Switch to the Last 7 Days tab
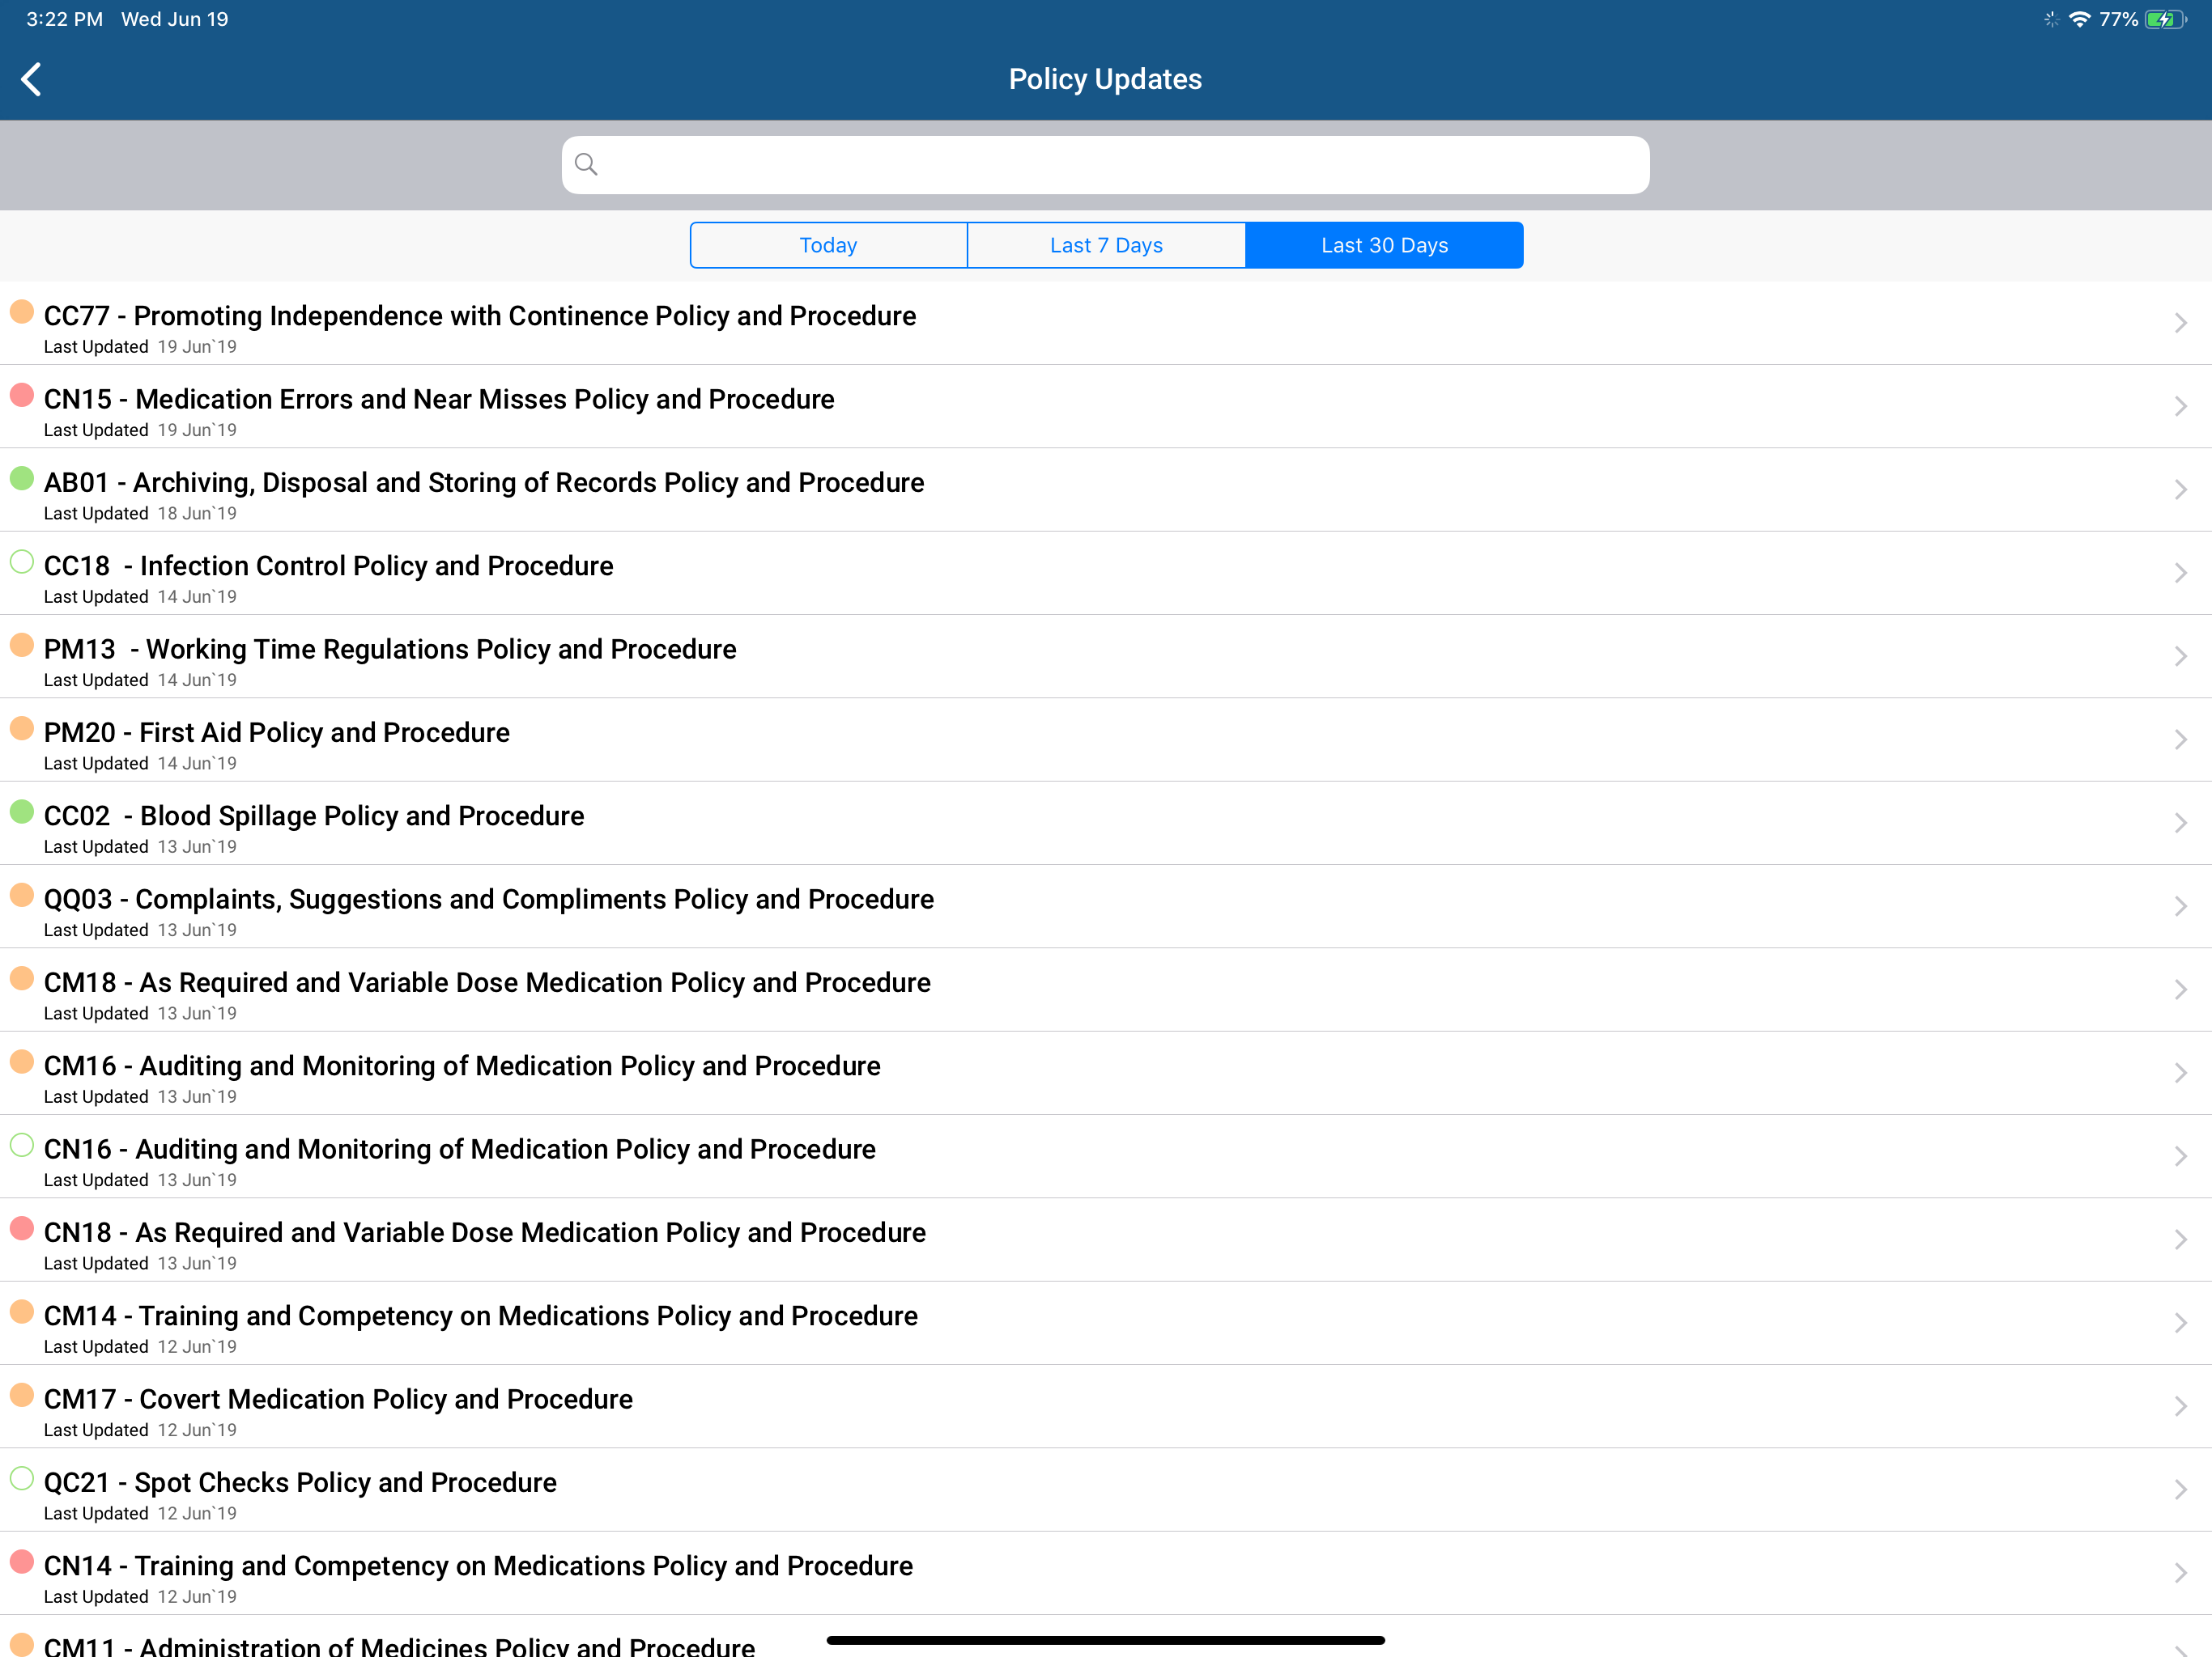This screenshot has width=2212, height=1657. pos(1106,246)
